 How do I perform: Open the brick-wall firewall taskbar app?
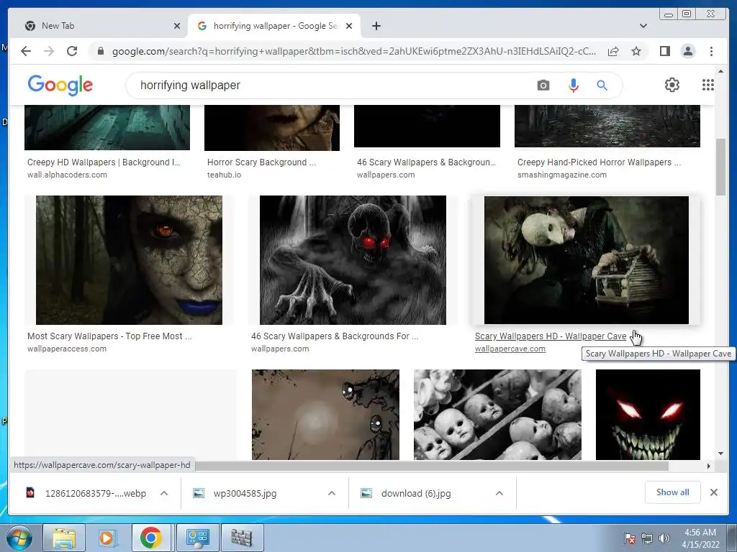(242, 538)
